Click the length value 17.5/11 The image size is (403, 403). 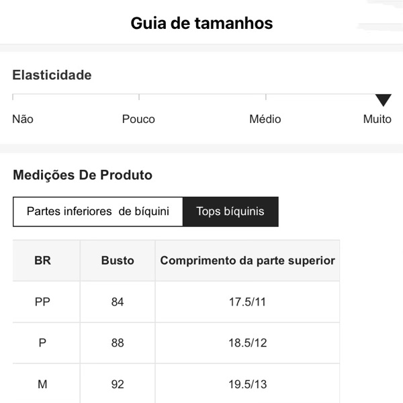[x=247, y=302]
